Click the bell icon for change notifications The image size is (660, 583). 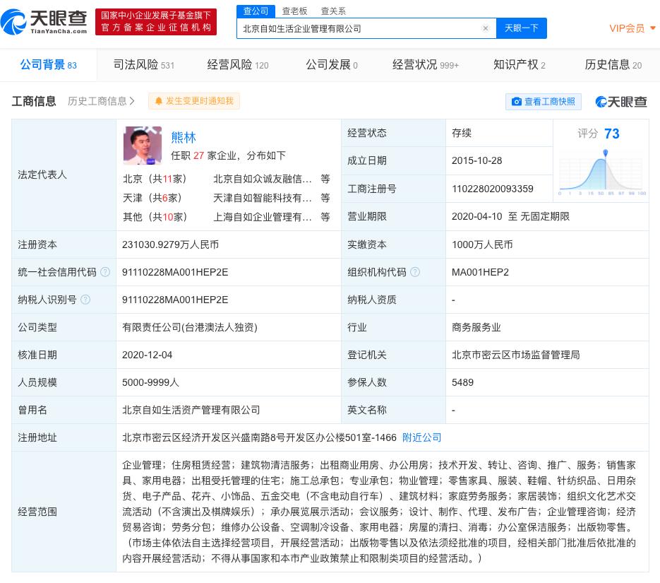pyautogui.click(x=158, y=101)
